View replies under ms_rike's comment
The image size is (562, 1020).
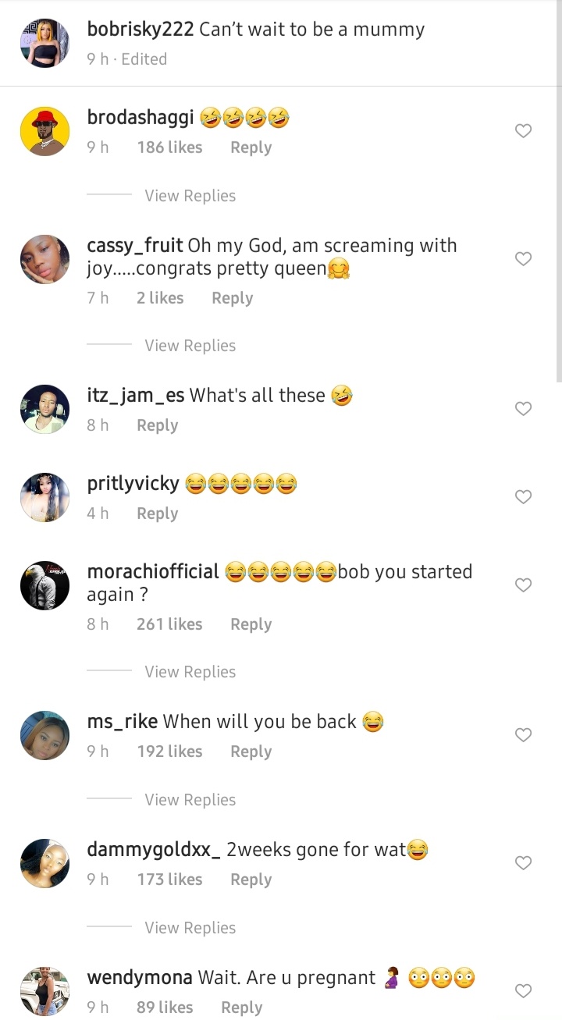point(190,800)
